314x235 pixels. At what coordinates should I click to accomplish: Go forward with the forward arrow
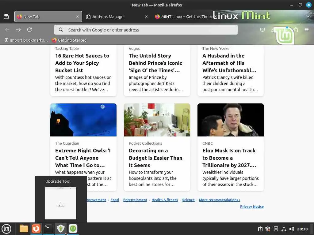18,30
